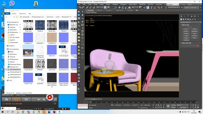Screen dimensions: 203x114
Task: Toggle the Angle Snap button
Action: (155, 8)
